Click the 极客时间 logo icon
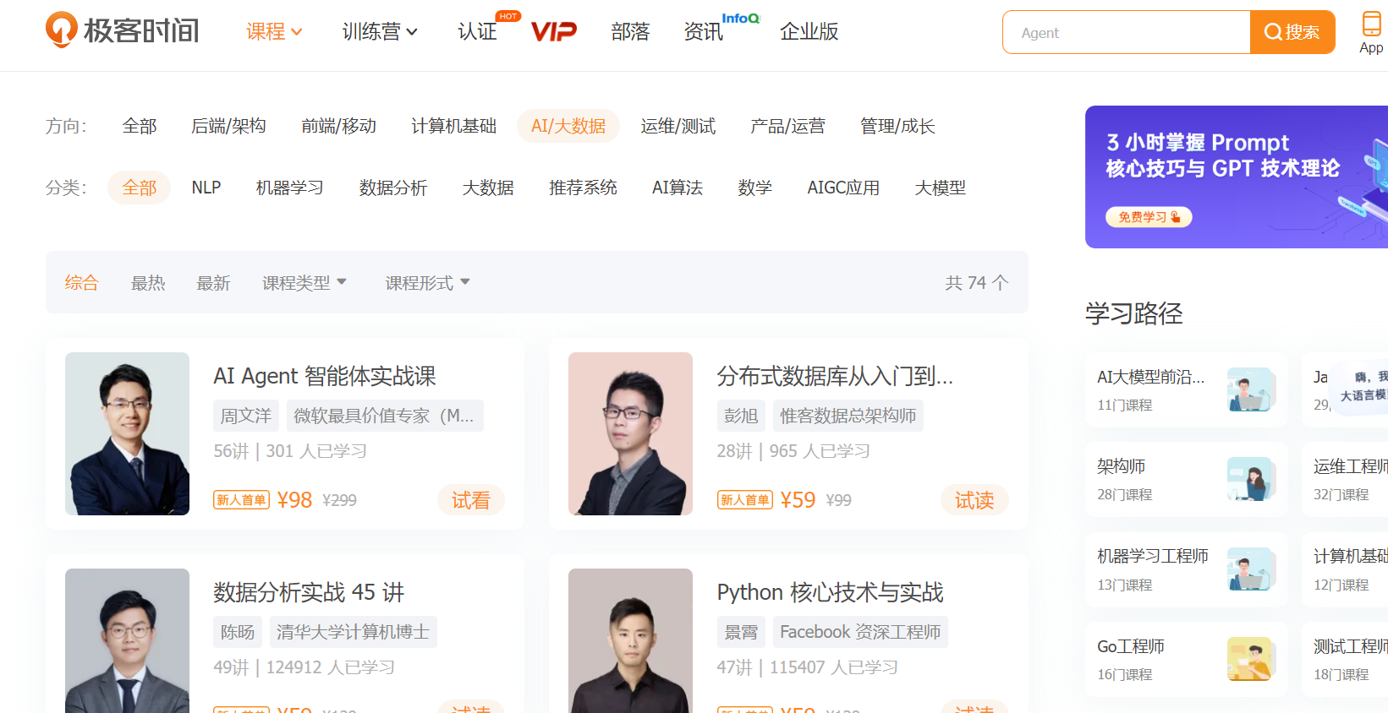Viewport: 1388px width, 713px height. (62, 30)
